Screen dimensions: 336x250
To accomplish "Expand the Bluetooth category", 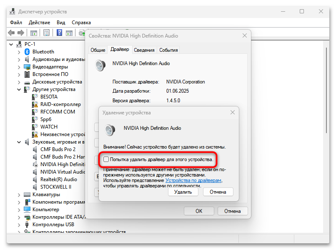I will coord(18,51).
